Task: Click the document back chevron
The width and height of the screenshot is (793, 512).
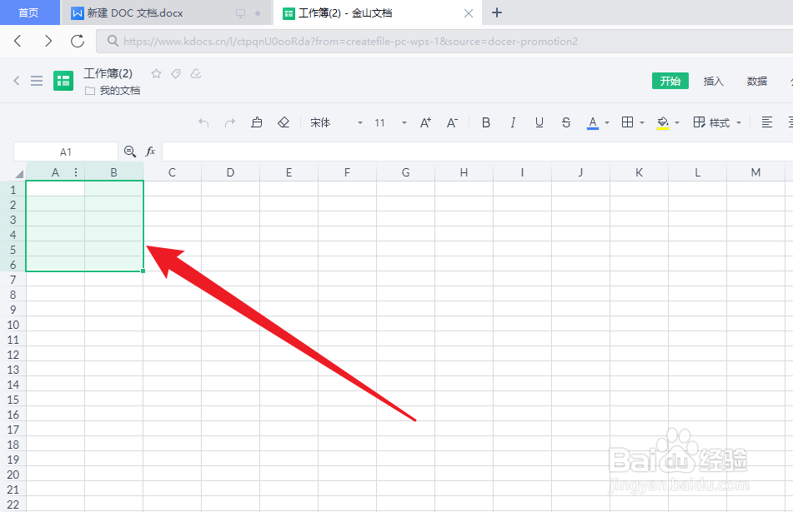Action: pos(16,80)
